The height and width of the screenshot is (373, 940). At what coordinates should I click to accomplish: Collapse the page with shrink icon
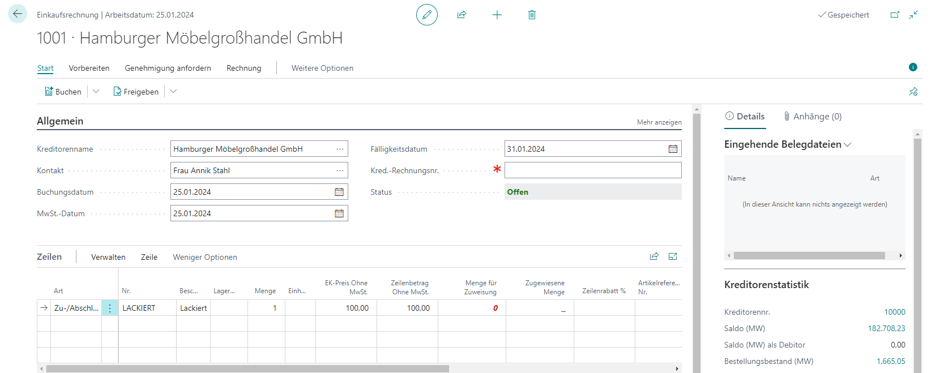(x=913, y=15)
